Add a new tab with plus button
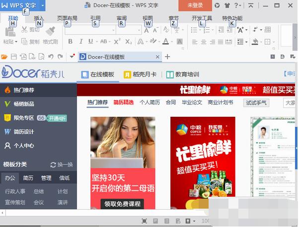The height and width of the screenshot is (229, 299). 167,57
